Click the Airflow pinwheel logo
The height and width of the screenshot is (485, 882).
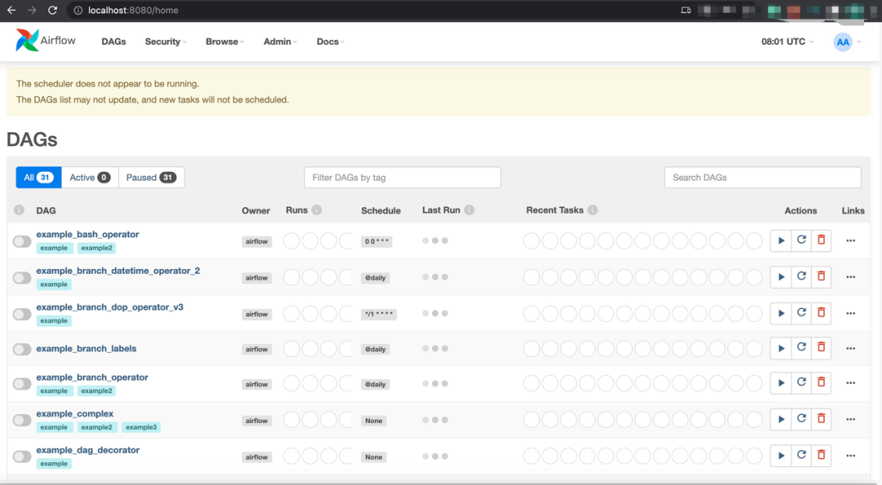click(x=27, y=41)
